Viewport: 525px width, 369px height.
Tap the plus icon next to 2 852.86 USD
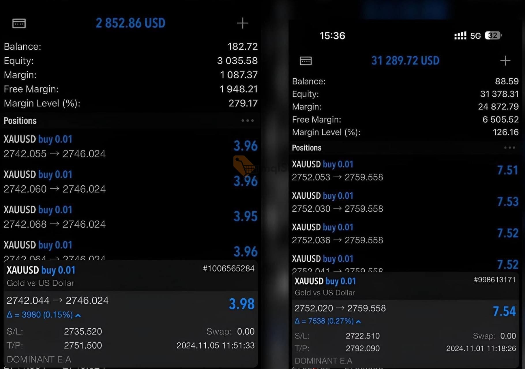click(x=242, y=23)
